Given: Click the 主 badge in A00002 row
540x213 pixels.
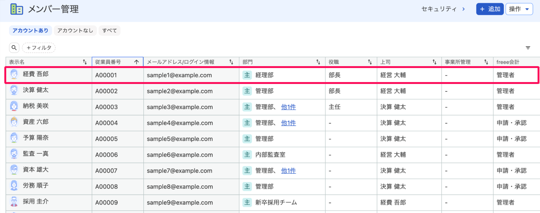Looking at the screenshot, I should coord(247,91).
